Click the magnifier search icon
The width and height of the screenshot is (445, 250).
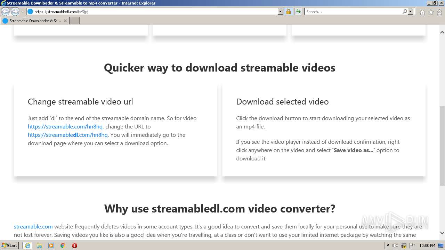405,12
